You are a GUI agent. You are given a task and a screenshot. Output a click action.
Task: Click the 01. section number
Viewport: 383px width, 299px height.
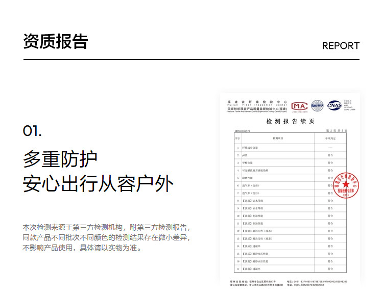[32, 131]
